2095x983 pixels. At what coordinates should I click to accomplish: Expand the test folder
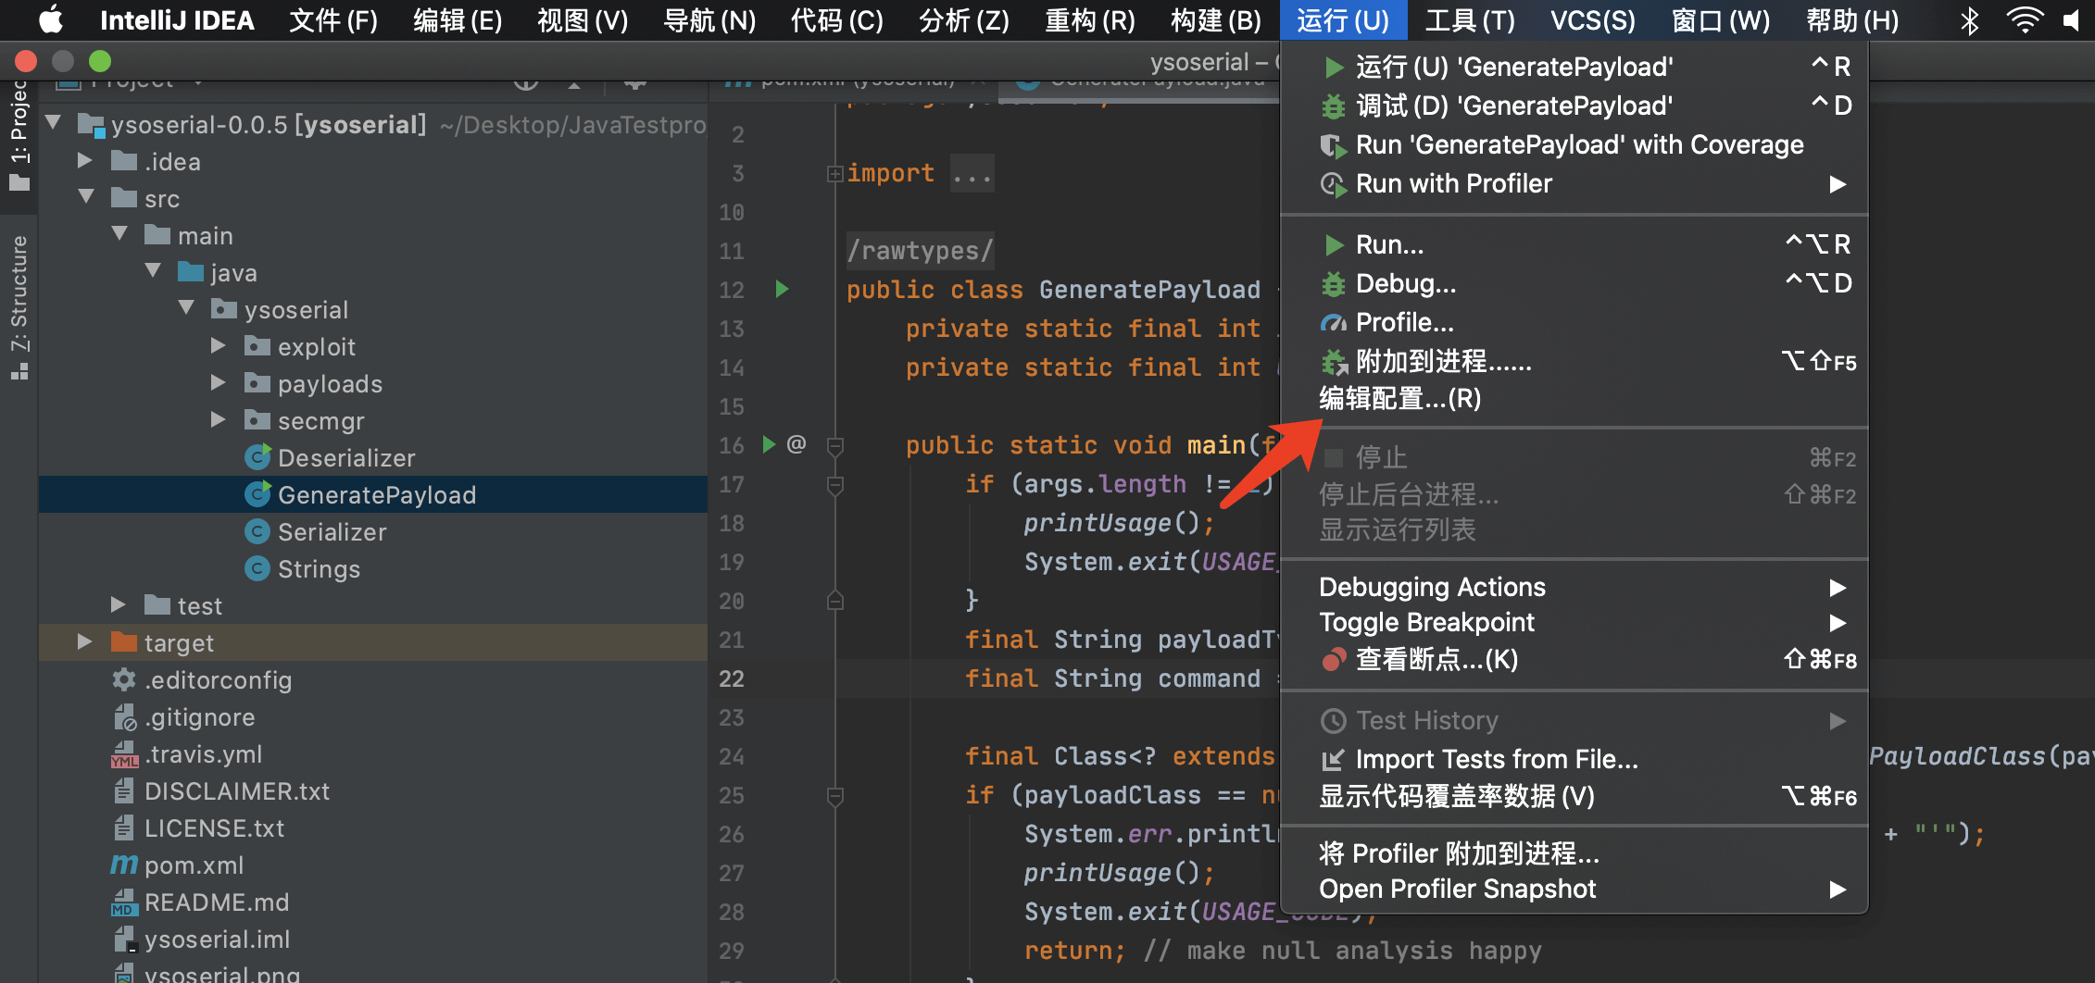119,604
